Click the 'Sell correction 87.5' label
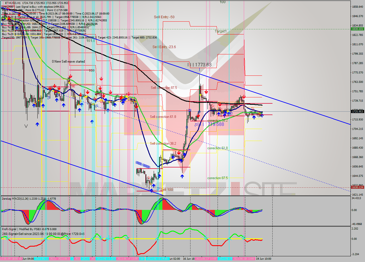Image resolution: width=365 pixels, height=262 pixels. tap(164, 88)
